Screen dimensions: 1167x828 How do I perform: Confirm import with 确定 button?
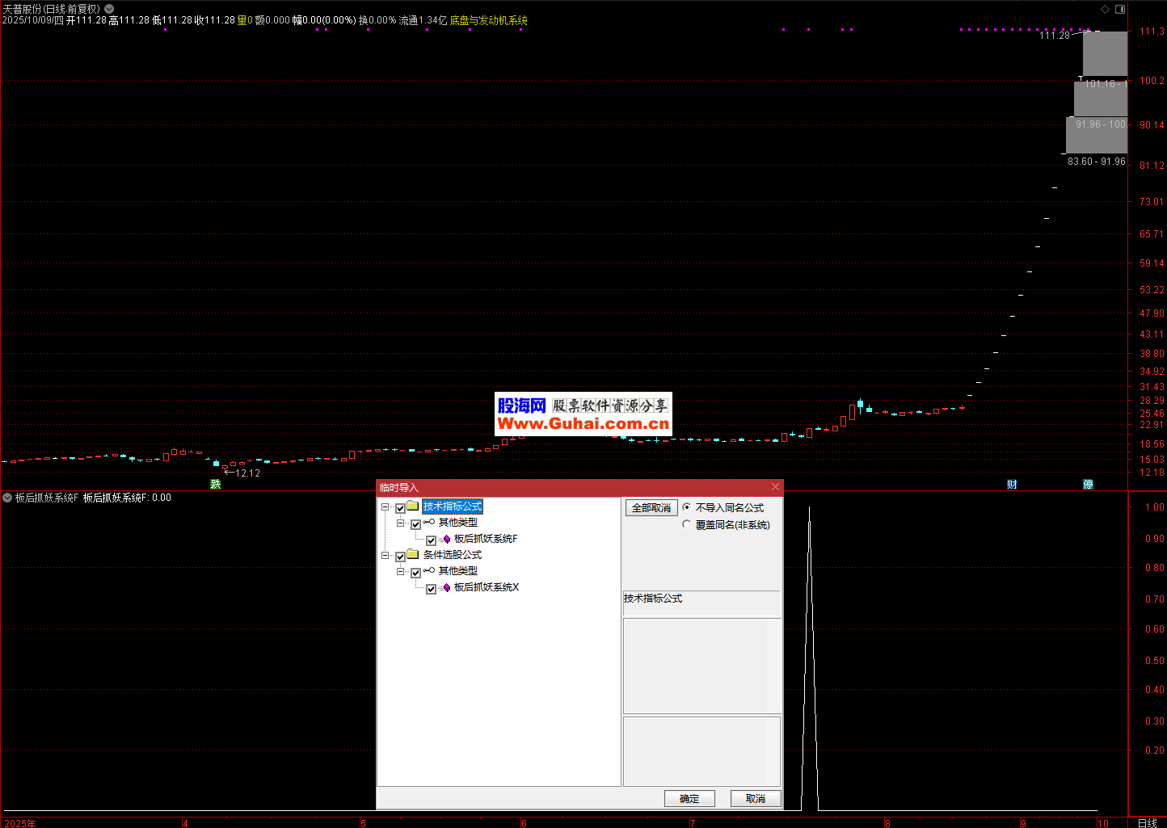pyautogui.click(x=689, y=798)
